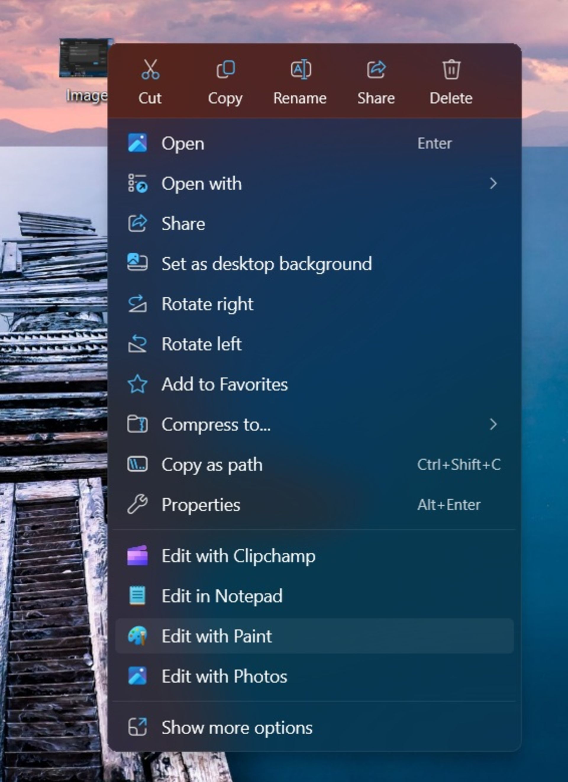Click the Clipchamp app icon

(138, 556)
